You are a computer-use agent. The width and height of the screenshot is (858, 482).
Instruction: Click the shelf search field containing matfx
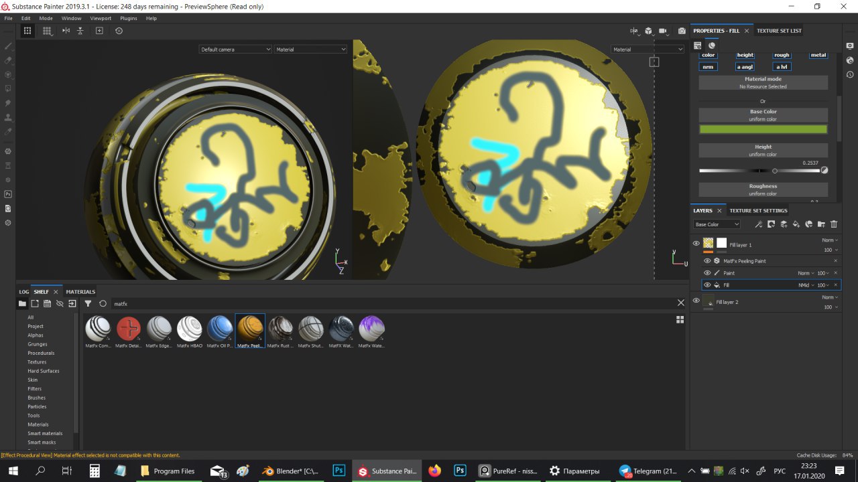coord(392,303)
